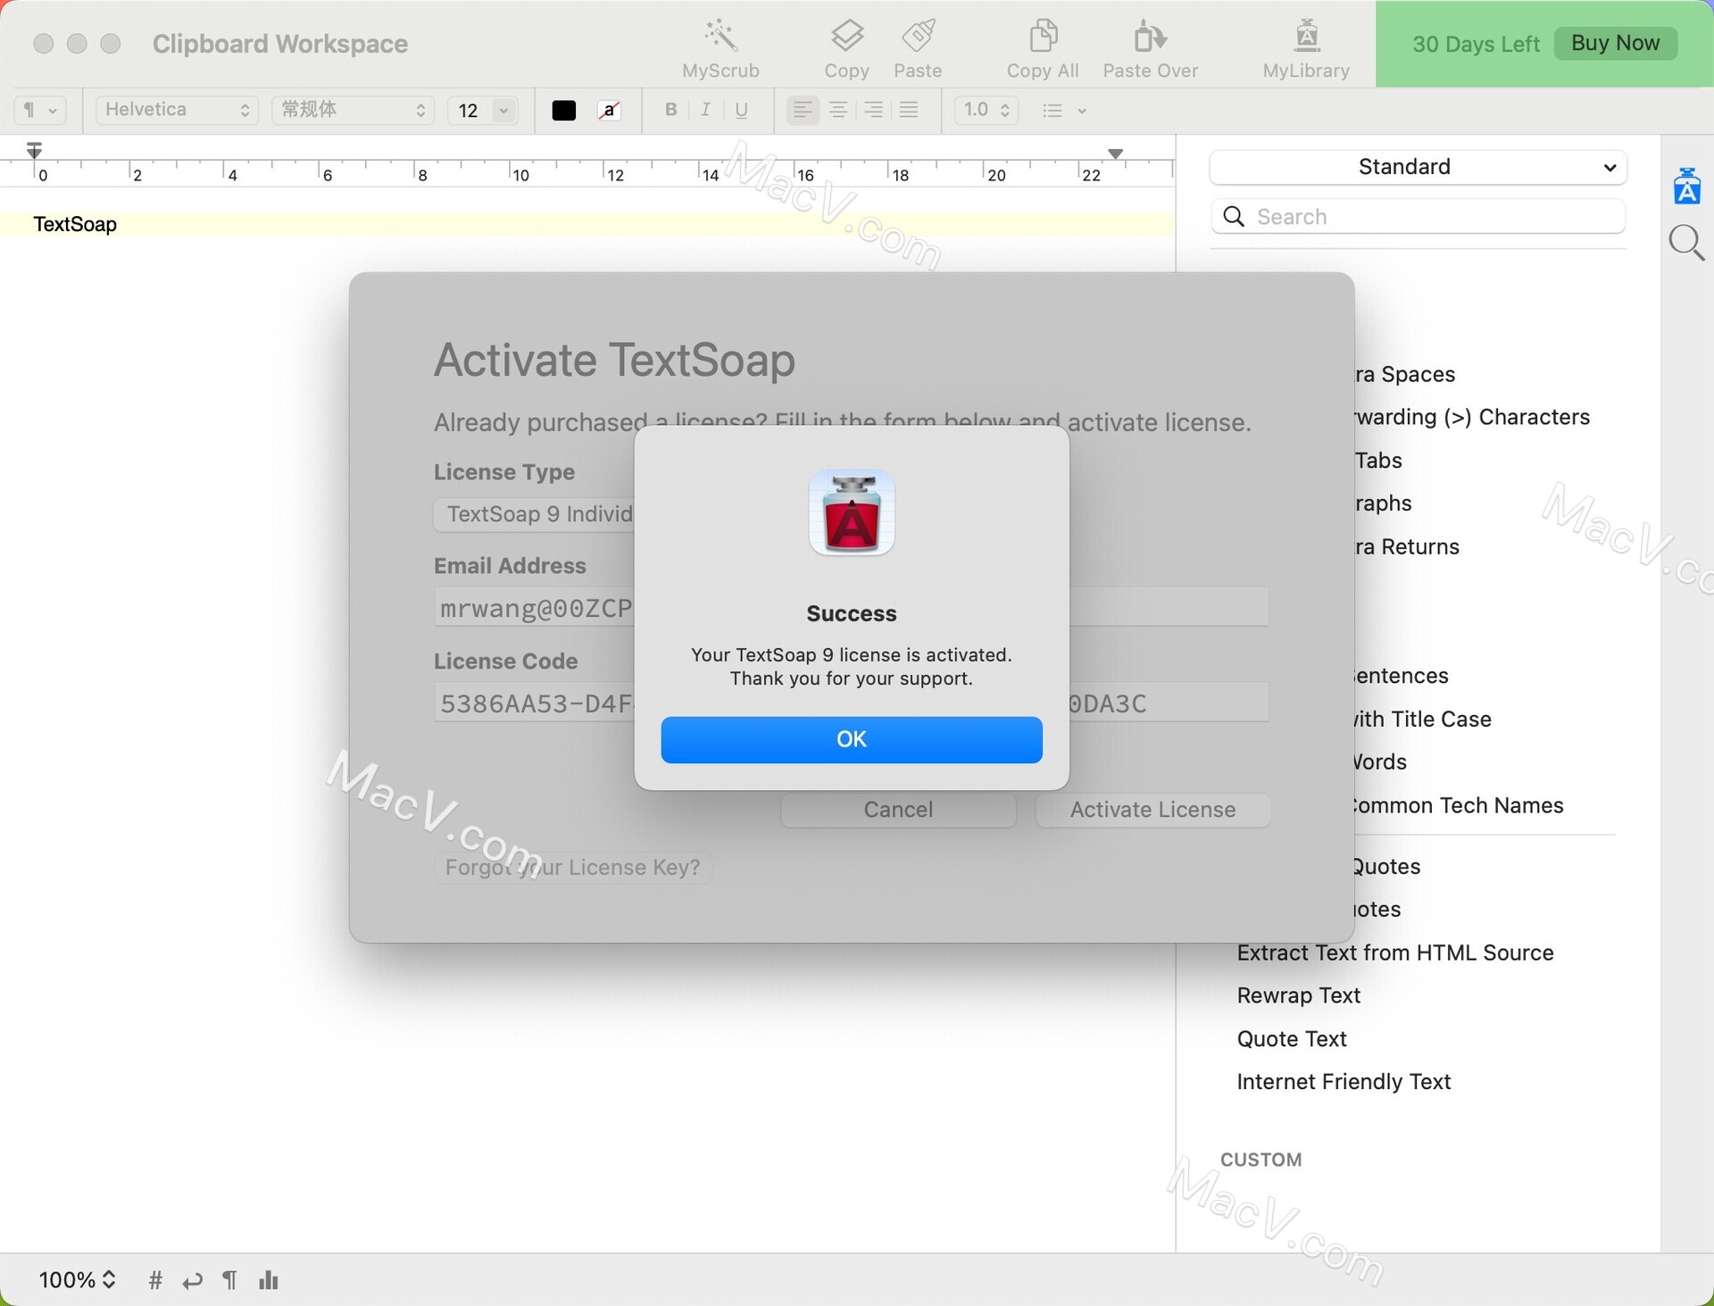Click the cleaner Search field
Viewport: 1714px width, 1306px height.
point(1418,216)
